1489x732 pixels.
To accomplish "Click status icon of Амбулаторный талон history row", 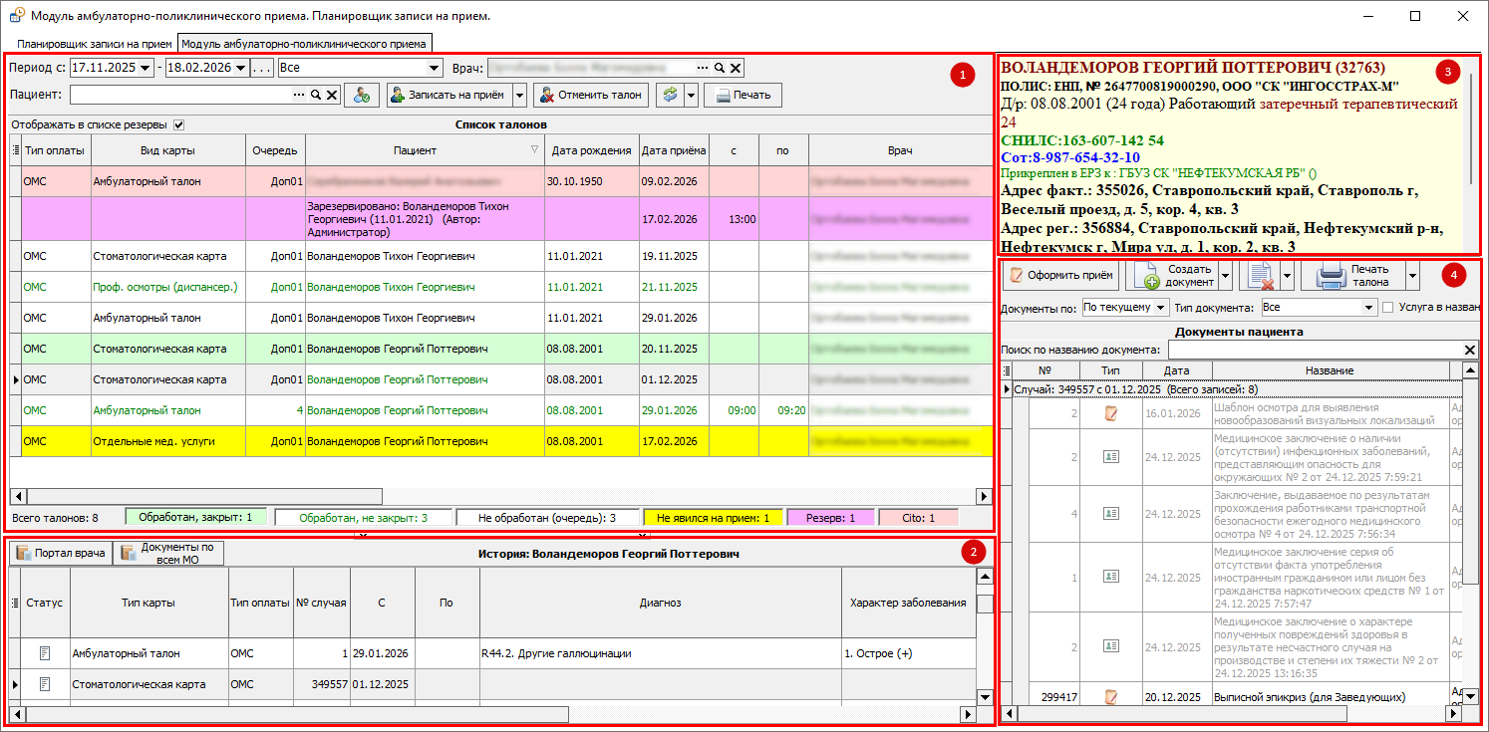I will coord(44,653).
